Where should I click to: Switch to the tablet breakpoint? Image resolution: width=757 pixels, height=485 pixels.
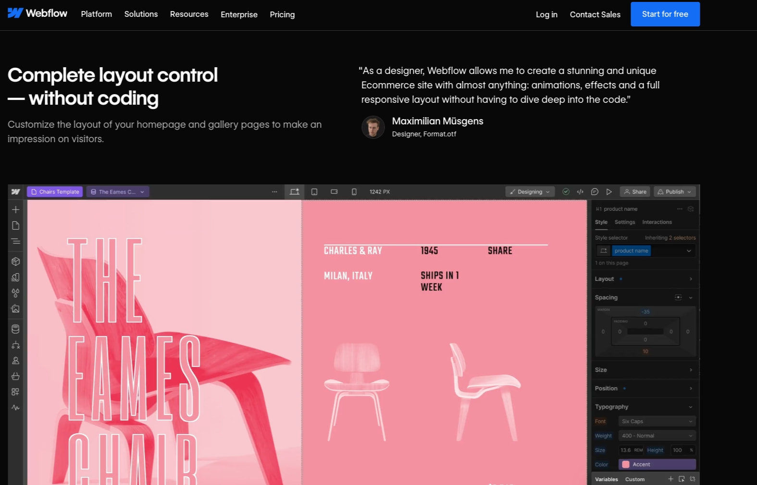tap(314, 192)
